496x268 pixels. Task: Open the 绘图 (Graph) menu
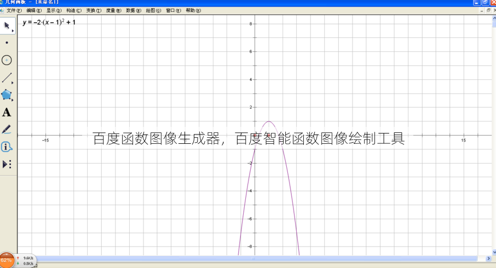(x=153, y=10)
